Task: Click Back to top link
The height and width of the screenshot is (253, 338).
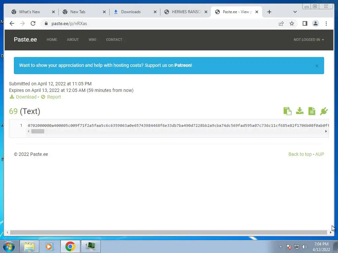Action: 300,154
